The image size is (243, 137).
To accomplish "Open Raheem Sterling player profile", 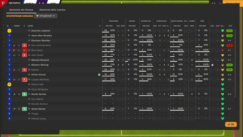I will click(40, 65).
